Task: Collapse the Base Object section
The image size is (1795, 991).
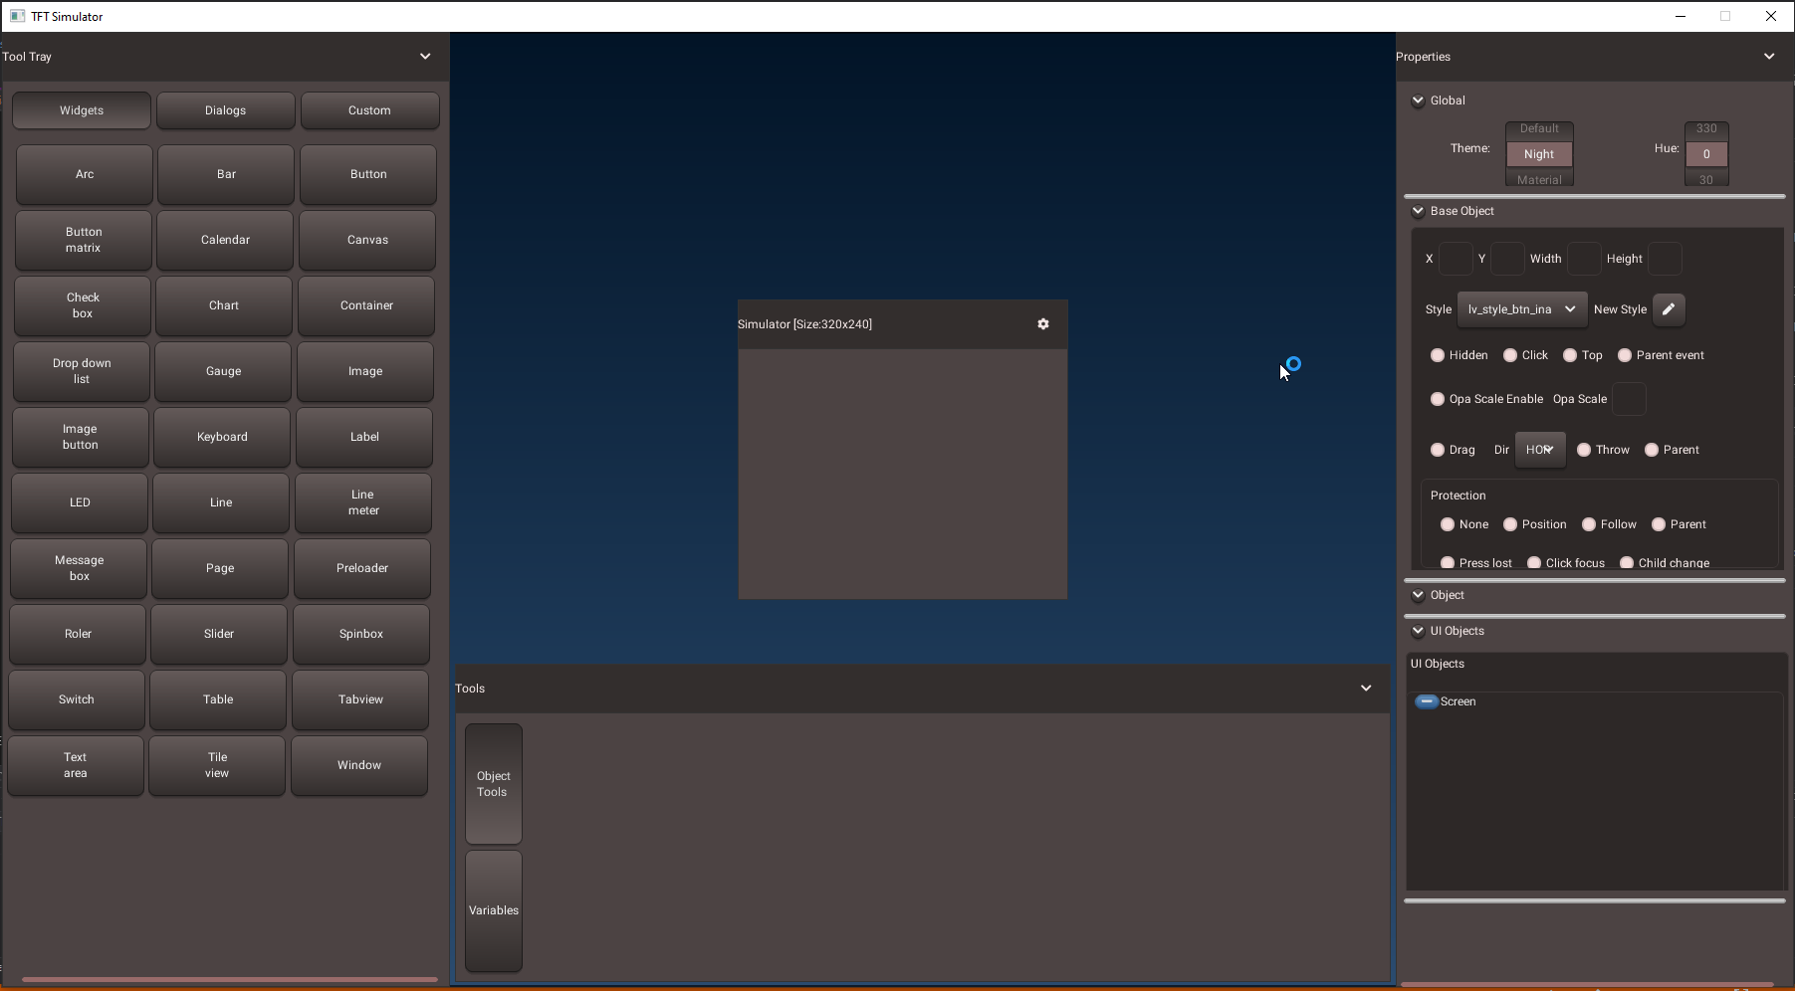Action: click(x=1418, y=211)
